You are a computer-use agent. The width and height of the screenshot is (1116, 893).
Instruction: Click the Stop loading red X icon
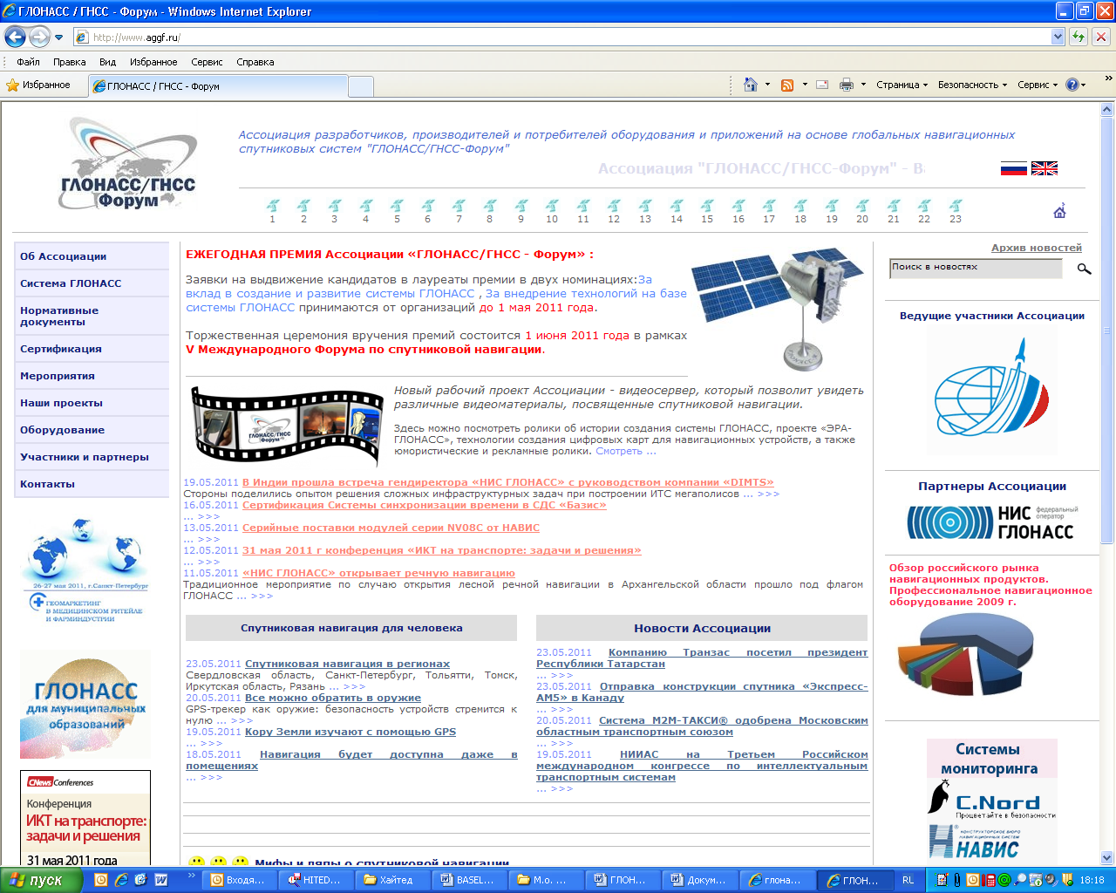pos(1101,37)
